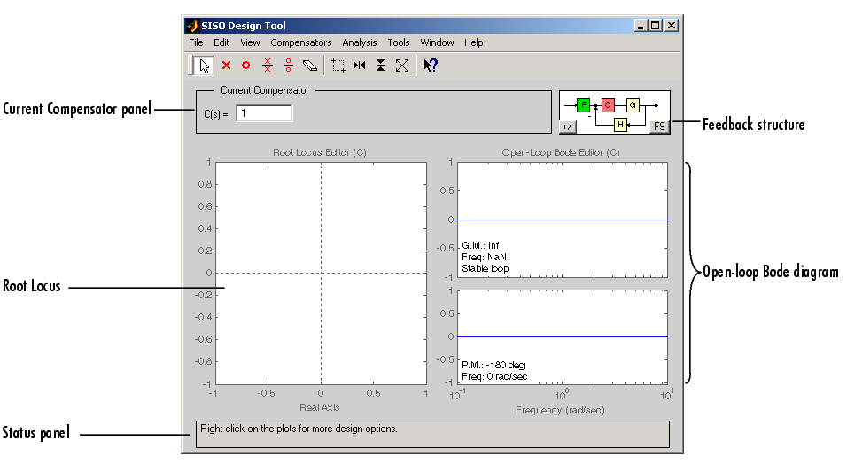
Task: Open the Tools menu
Action: pos(399,42)
